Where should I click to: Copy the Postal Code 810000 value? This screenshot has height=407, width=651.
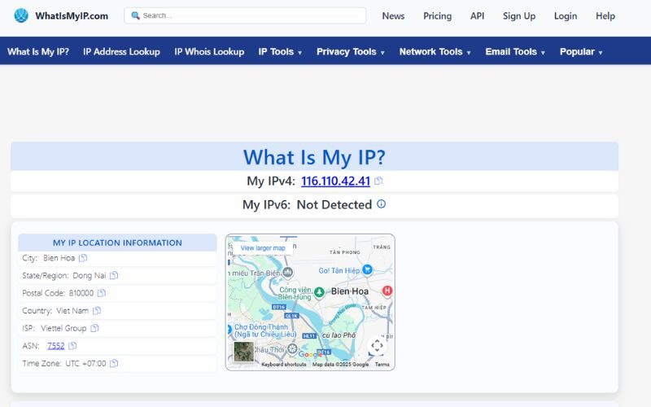click(x=102, y=293)
